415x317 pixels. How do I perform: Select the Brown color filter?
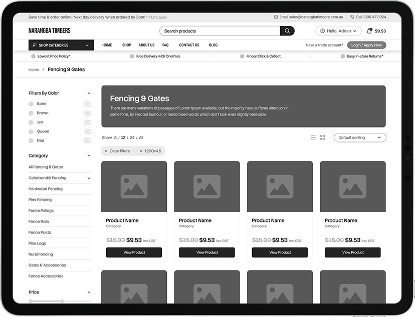point(31,113)
